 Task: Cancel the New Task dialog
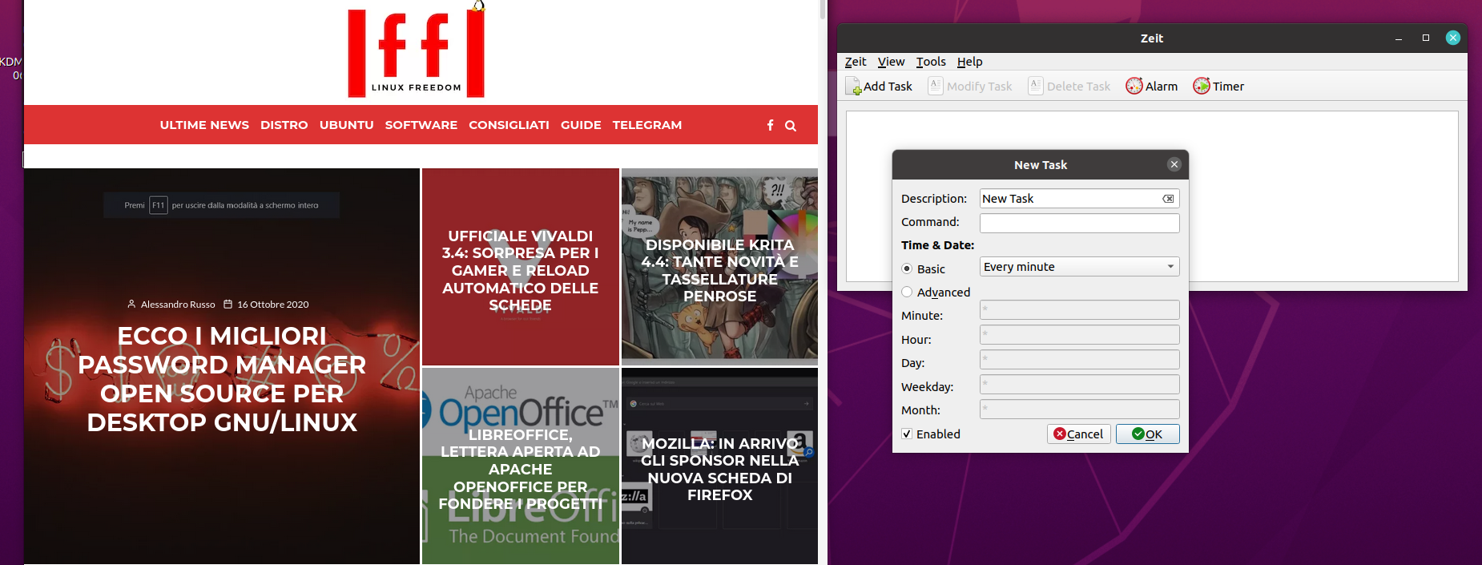tap(1078, 434)
